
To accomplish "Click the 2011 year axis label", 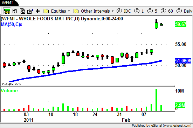I will tap(29, 120).
